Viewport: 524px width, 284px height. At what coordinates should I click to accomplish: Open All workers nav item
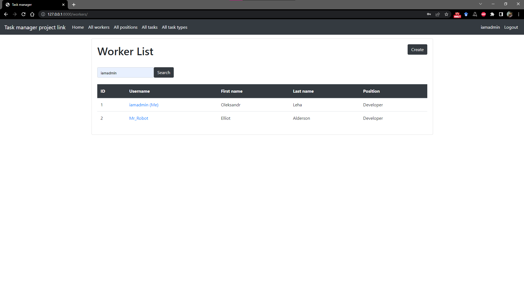(99, 27)
